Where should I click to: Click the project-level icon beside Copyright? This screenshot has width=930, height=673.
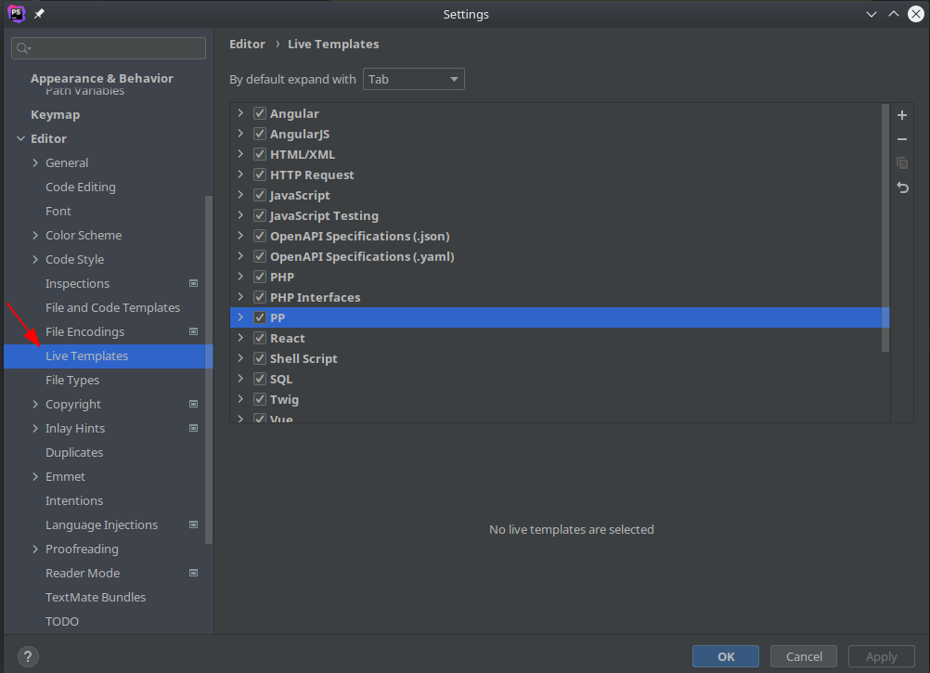[193, 404]
